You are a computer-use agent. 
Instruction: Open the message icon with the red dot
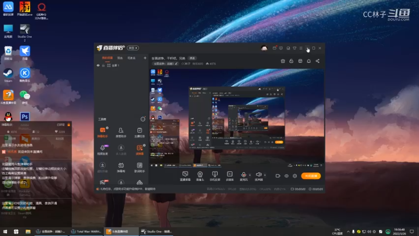click(274, 48)
